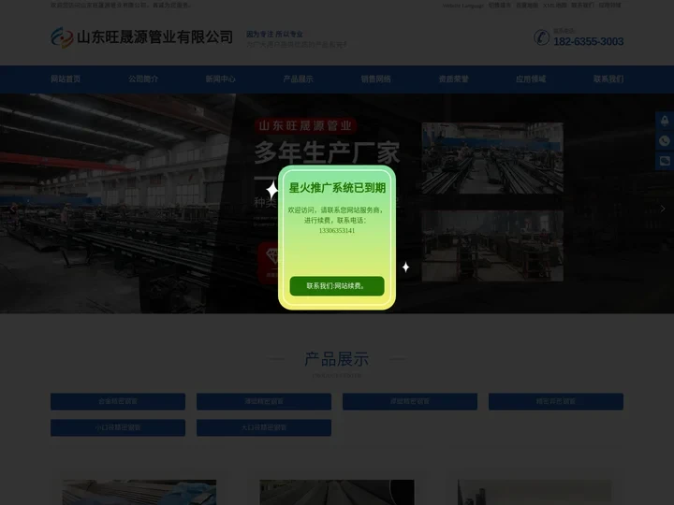674x505 pixels.
Task: Open the 产品展示 menu item
Action: click(298, 79)
